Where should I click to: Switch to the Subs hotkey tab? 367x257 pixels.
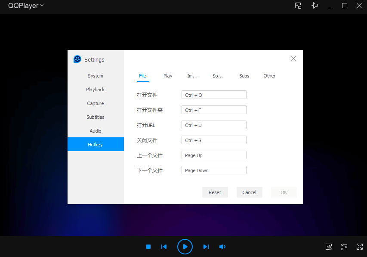coord(244,76)
